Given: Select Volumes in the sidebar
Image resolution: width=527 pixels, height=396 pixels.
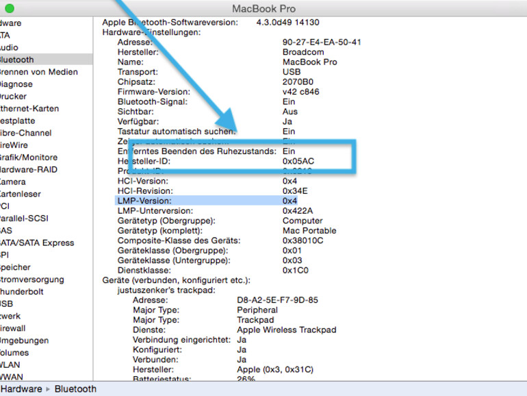Looking at the screenshot, I should (x=14, y=353).
